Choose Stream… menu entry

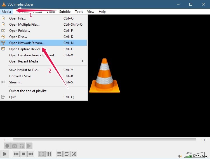[x=44, y=82]
